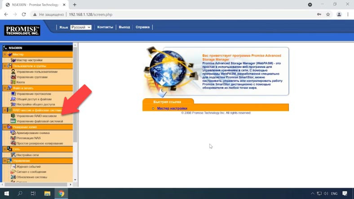Click the Управление category header icon
This screenshot has width=354, height=199.
click(x=9, y=161)
